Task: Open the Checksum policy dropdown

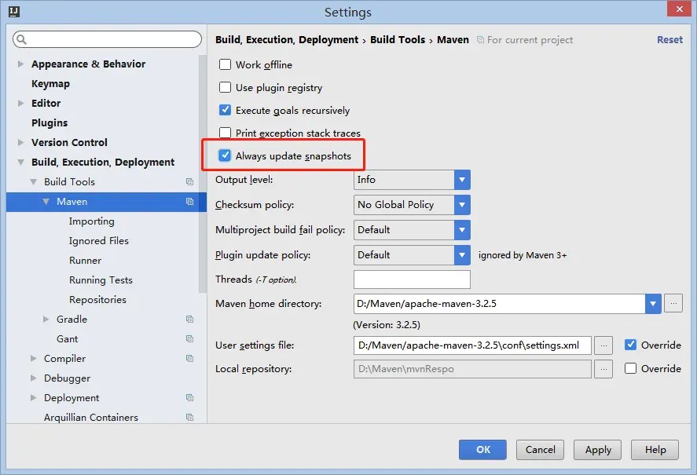Action: click(463, 205)
